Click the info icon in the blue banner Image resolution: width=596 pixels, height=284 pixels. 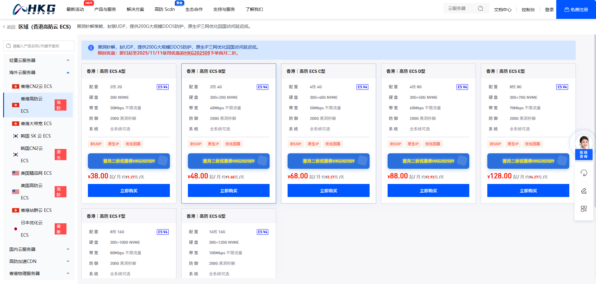(x=91, y=47)
